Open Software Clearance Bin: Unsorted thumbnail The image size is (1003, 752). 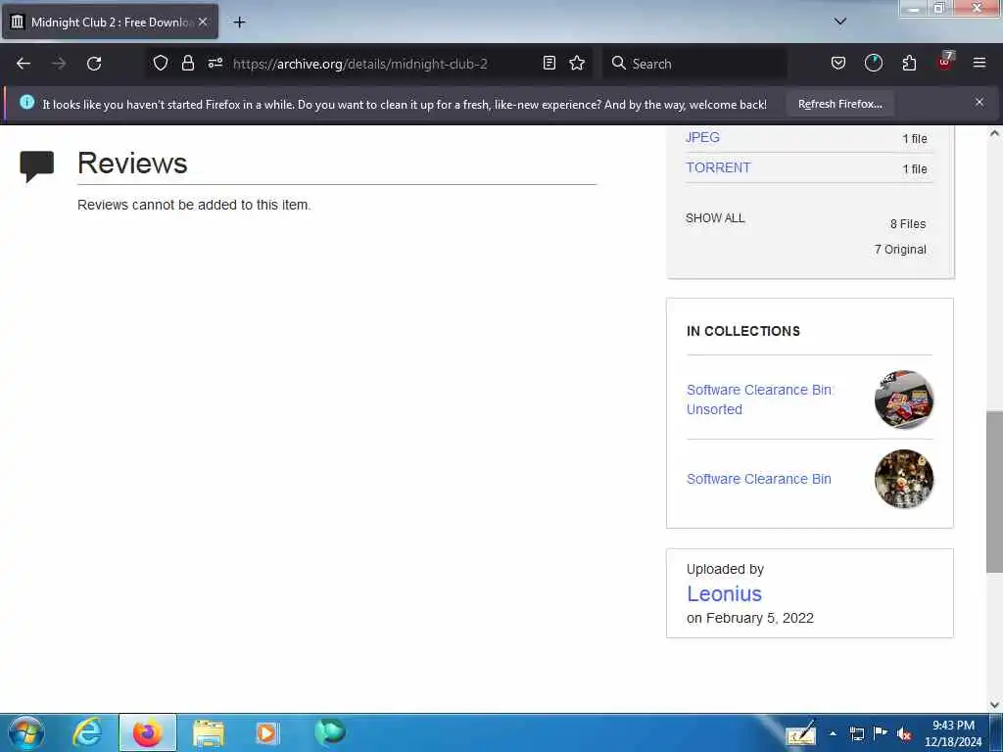coord(904,399)
